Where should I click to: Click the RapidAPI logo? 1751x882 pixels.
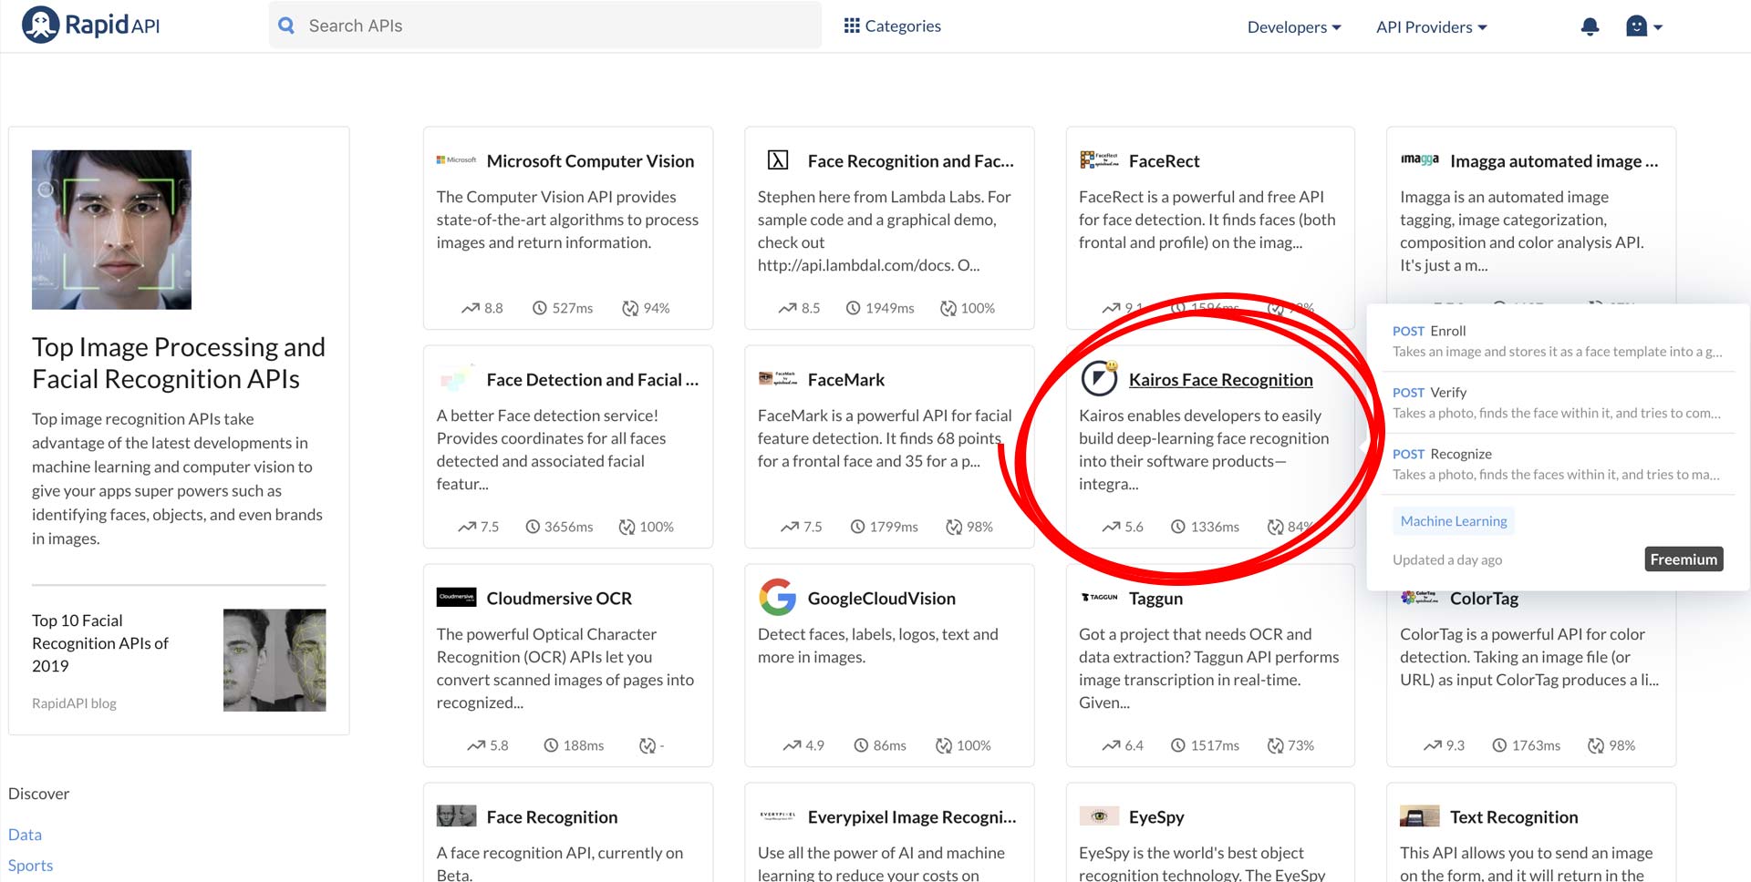point(90,25)
